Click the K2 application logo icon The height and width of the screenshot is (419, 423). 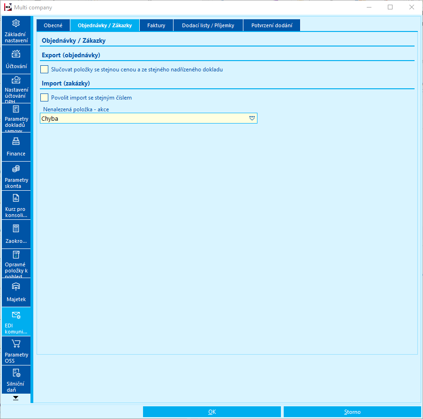8,8
